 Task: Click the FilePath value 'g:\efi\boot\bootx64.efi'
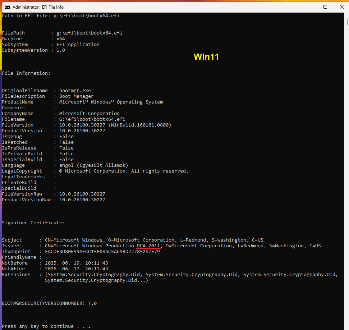click(89, 33)
